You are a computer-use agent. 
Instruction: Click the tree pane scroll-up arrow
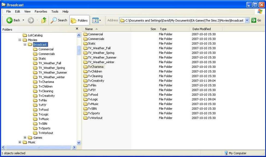79,35
